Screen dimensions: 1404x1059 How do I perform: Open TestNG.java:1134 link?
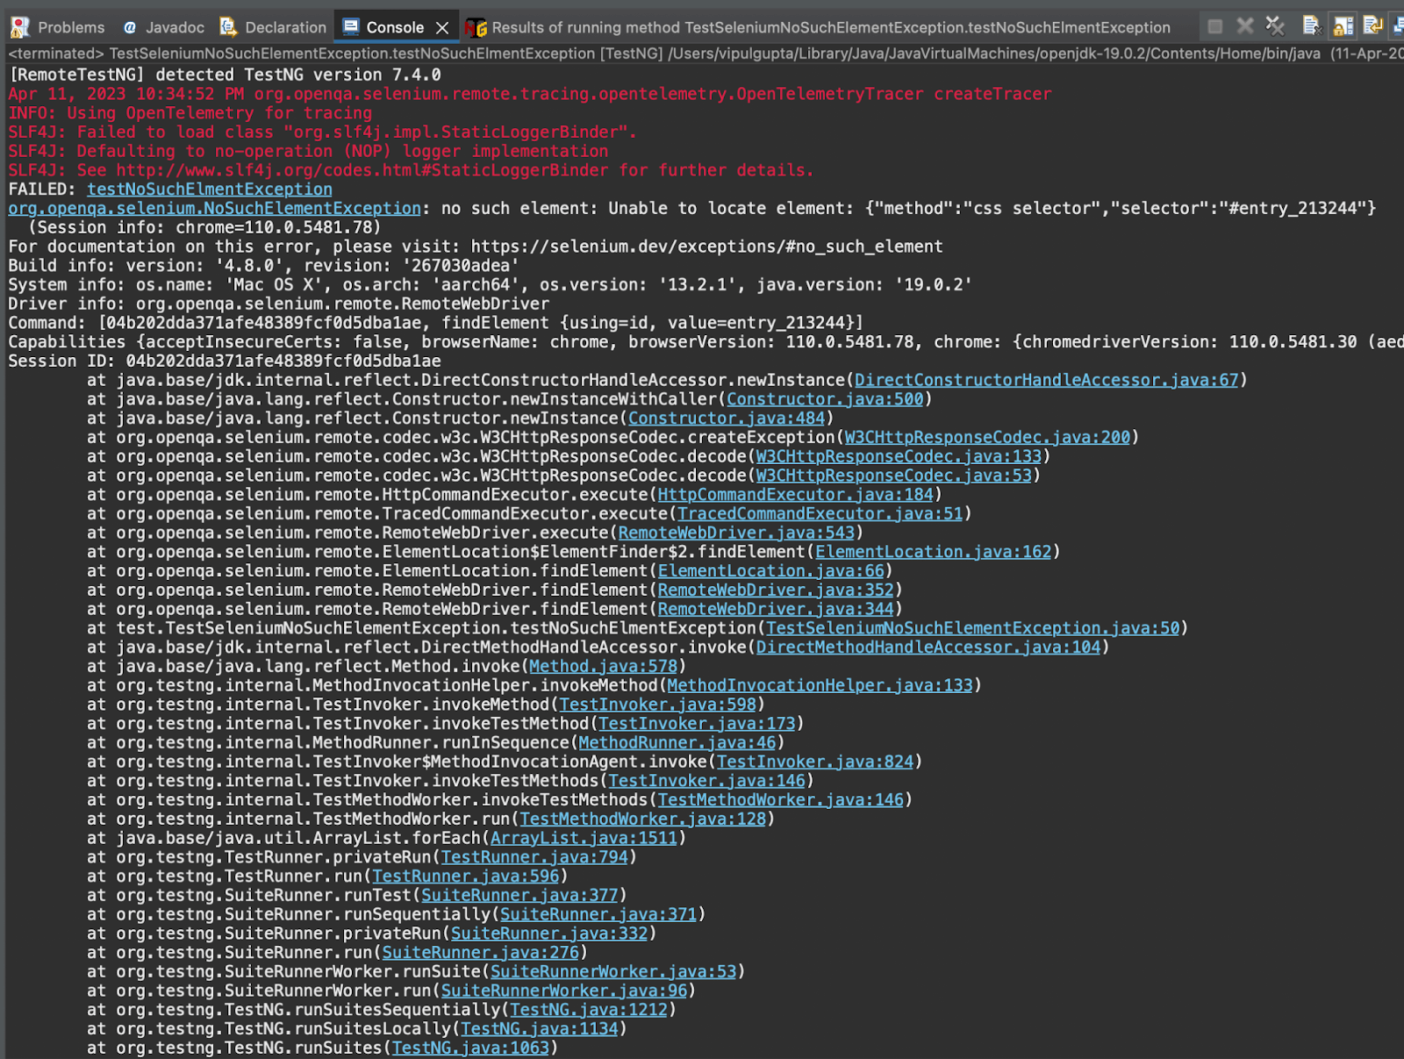(540, 1029)
